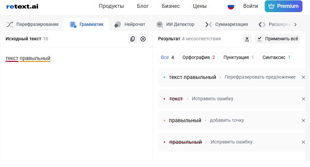
Task: Click the Нейрочат chat bubbles icon
Action: pos(118,25)
